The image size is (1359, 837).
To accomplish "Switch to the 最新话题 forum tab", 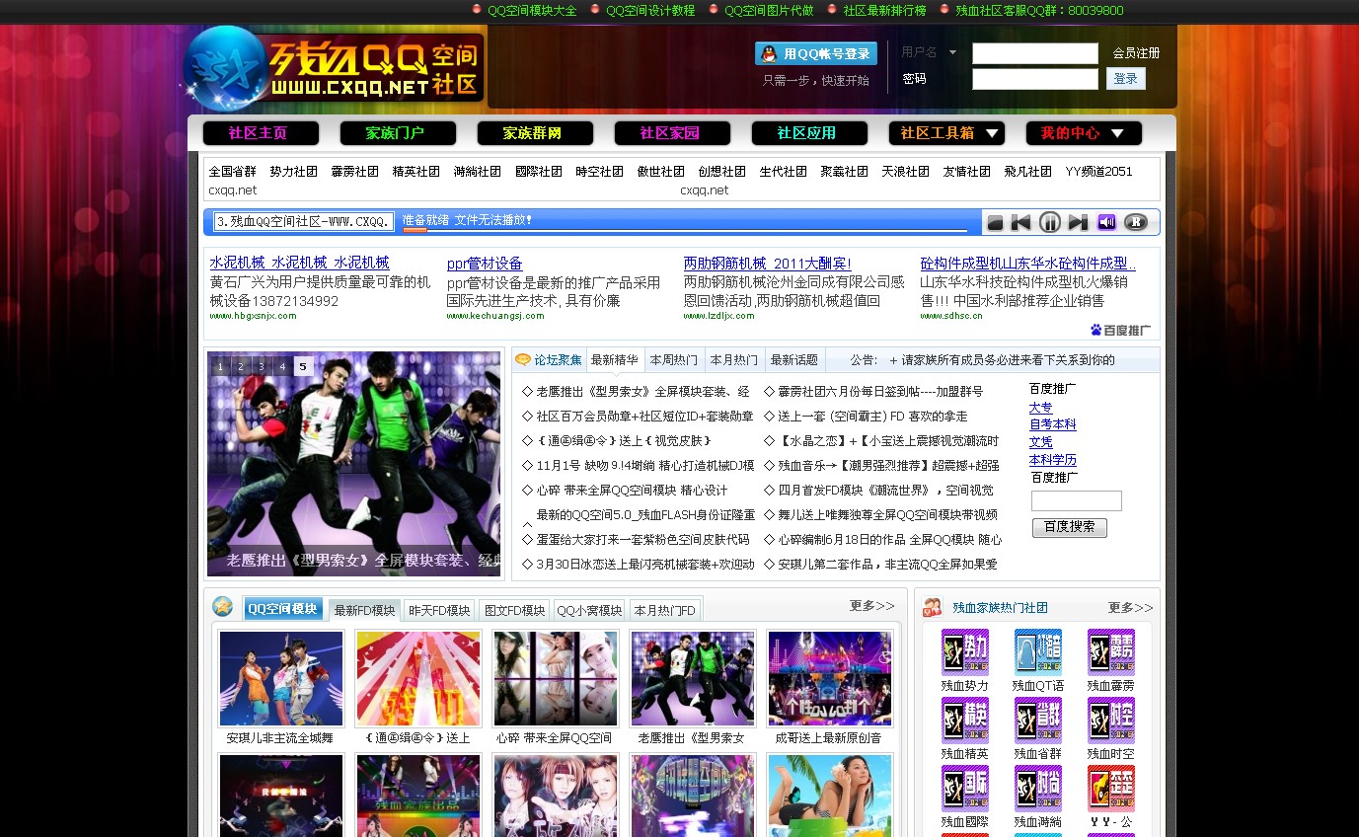I will (794, 360).
